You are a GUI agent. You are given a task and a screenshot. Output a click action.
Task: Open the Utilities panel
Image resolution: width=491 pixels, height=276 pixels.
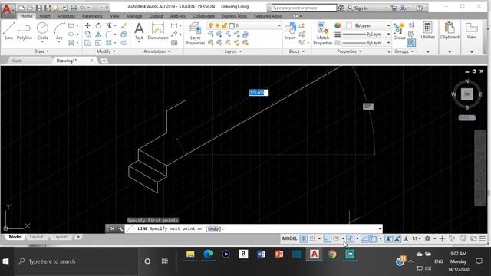pos(428,31)
